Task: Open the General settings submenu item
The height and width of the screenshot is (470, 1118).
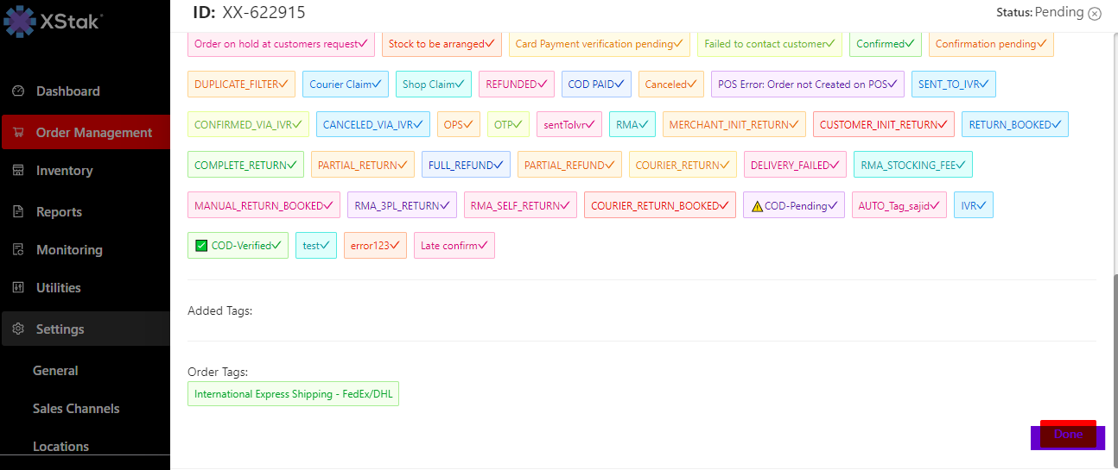Action: [x=55, y=371]
